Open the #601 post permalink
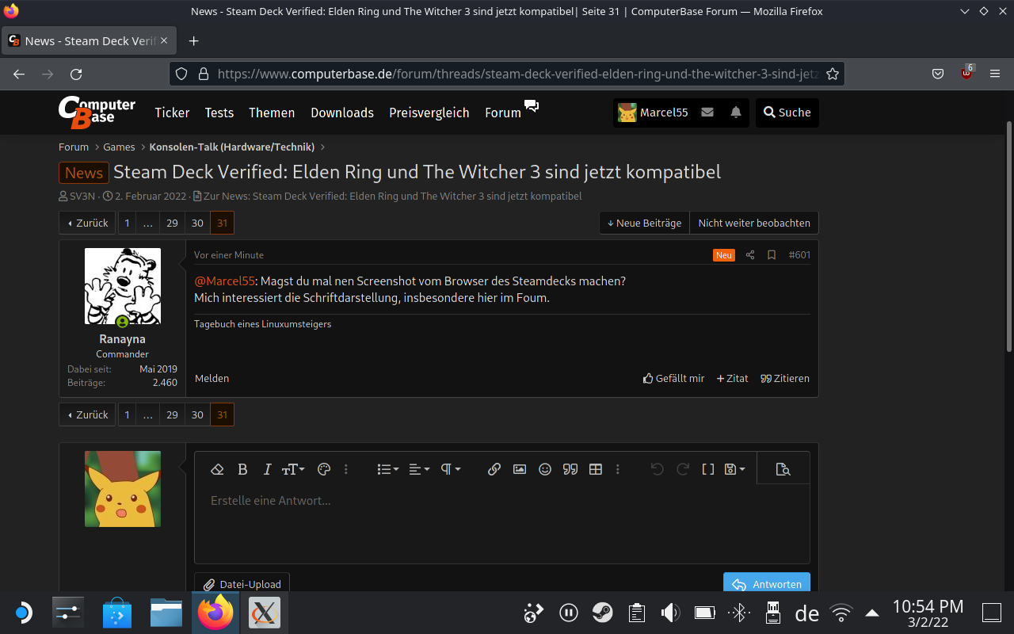The image size is (1014, 634). (799, 255)
